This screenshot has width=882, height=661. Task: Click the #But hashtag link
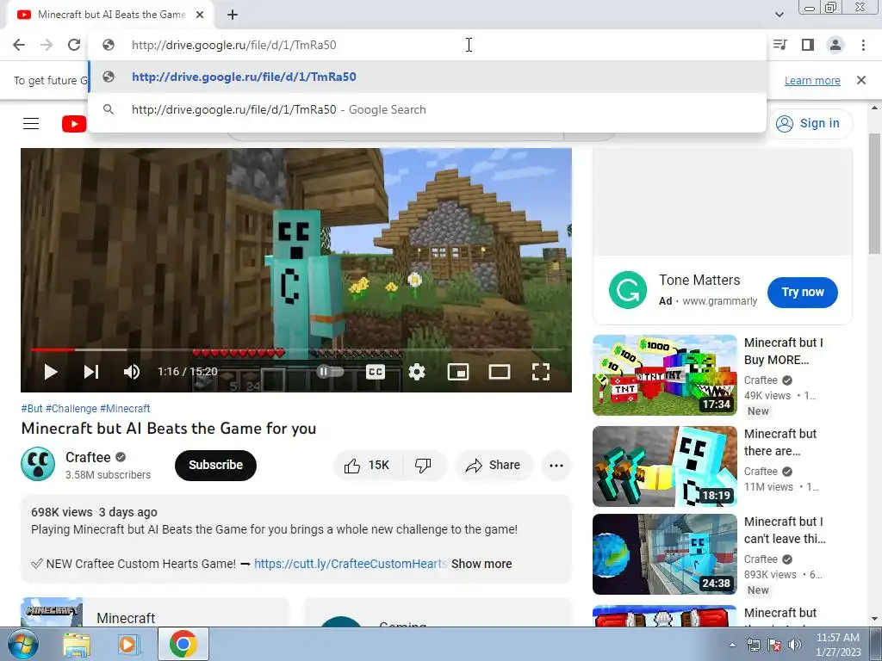[32, 409]
